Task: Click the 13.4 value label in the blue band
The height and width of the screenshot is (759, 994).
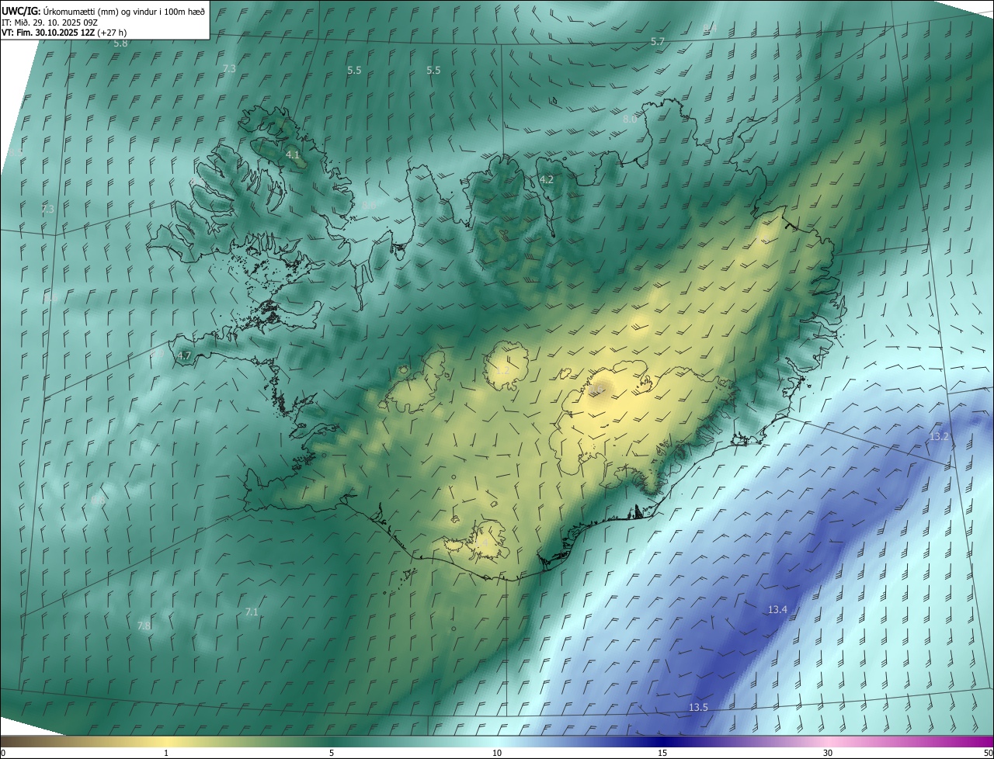Action: coord(777,610)
